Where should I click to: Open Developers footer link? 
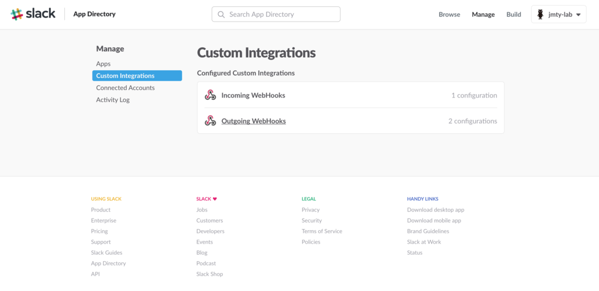(211, 231)
